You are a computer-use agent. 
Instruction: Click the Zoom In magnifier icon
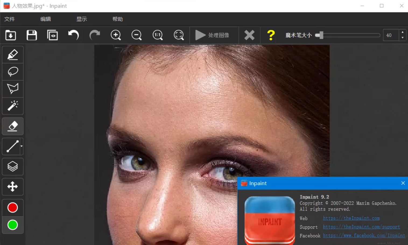[x=115, y=35]
